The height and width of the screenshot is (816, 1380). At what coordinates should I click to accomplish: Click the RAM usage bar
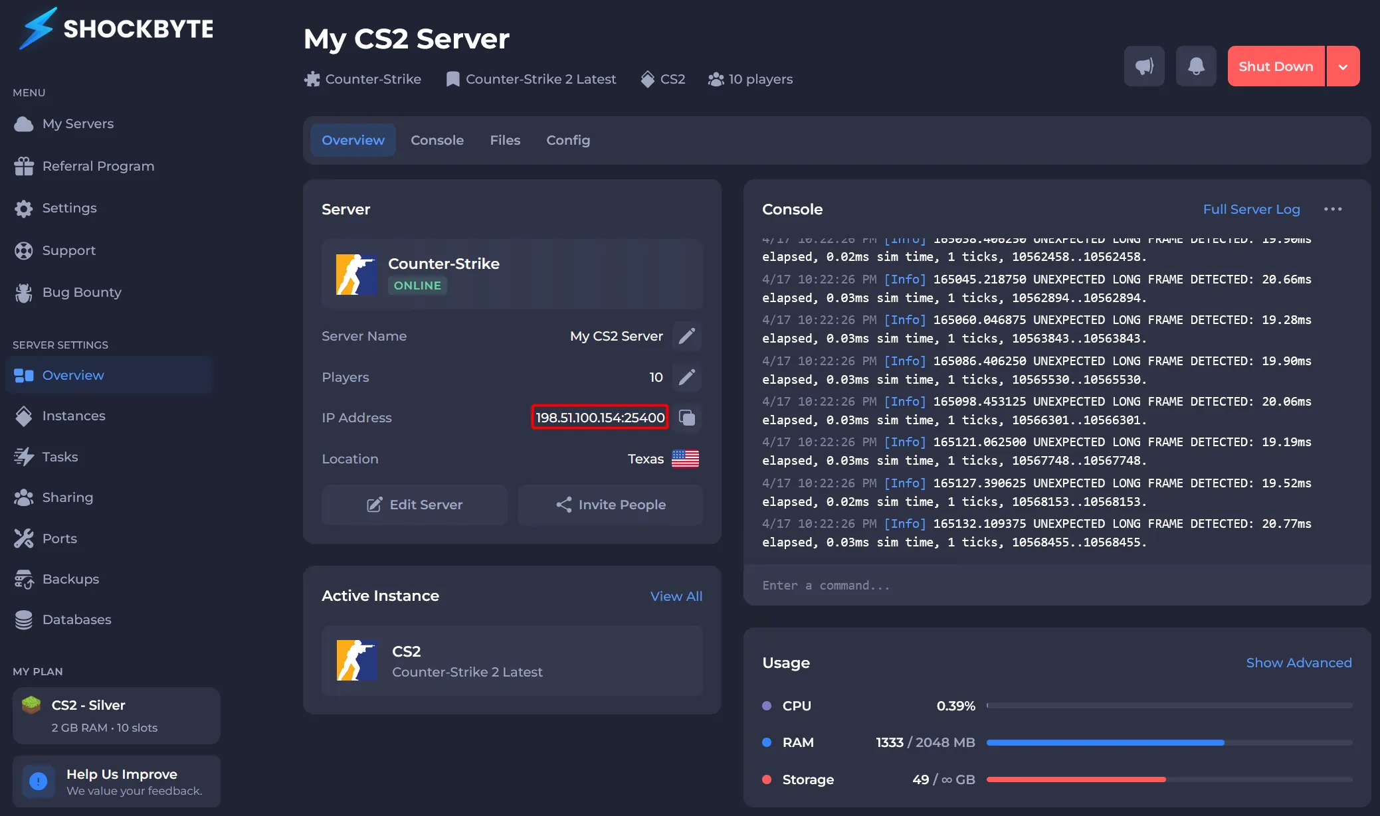click(1169, 742)
